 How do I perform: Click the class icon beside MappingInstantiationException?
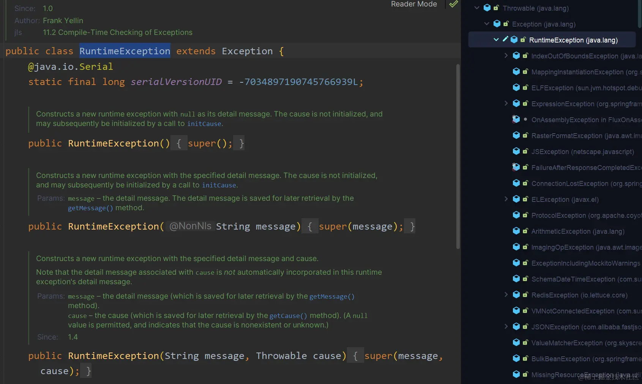click(516, 71)
